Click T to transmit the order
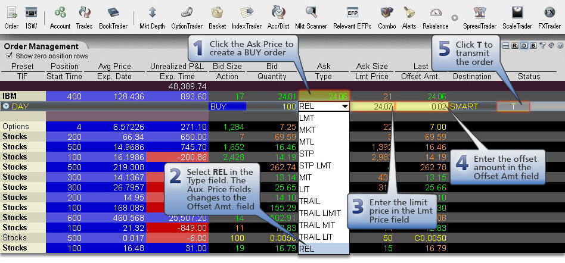565x263 pixels. click(x=513, y=107)
